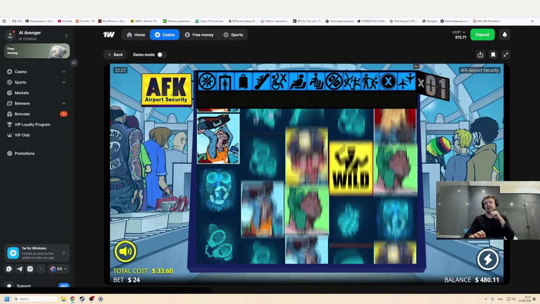Image resolution: width=540 pixels, height=304 pixels.
Task: Open the taskbar app with red badge
Action: point(91,299)
